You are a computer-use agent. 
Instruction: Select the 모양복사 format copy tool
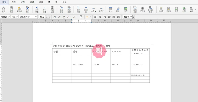(x=27, y=9)
